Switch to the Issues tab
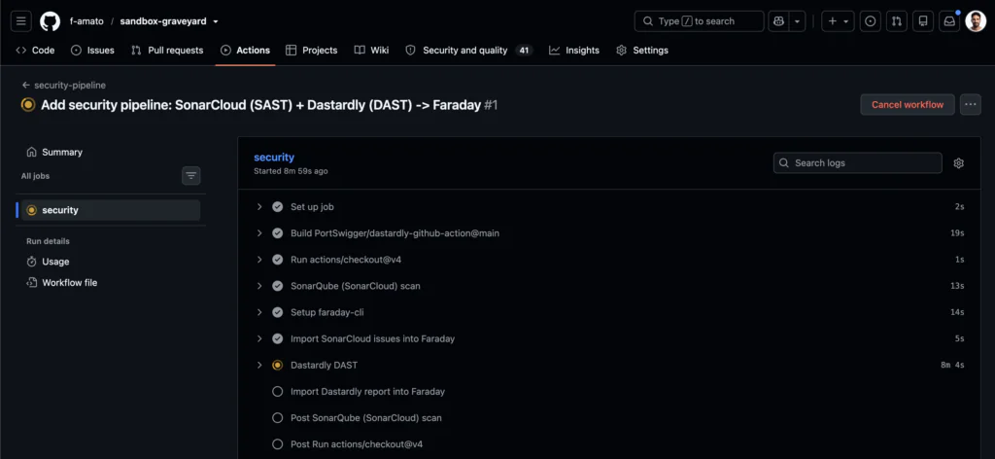995x459 pixels. (x=92, y=51)
